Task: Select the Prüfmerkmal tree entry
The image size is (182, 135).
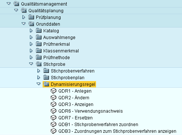Action: click(56, 44)
